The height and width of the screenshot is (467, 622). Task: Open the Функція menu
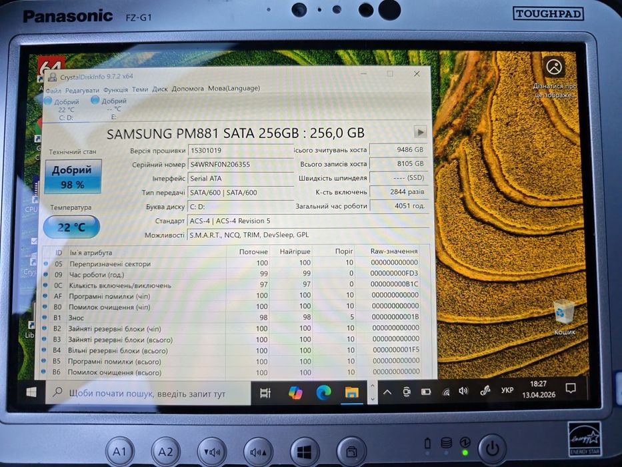pyautogui.click(x=115, y=90)
